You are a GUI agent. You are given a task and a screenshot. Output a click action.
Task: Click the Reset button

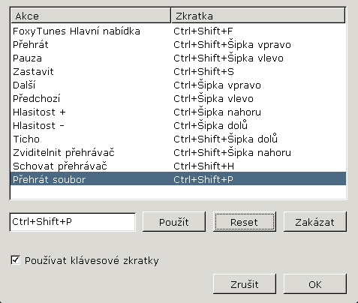[x=245, y=222]
